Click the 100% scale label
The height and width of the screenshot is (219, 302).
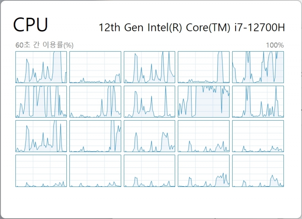[275, 45]
